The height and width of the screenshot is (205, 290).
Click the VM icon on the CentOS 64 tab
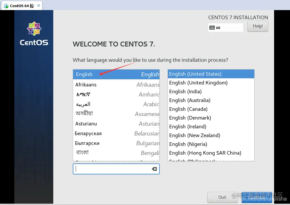(x=6, y=6)
